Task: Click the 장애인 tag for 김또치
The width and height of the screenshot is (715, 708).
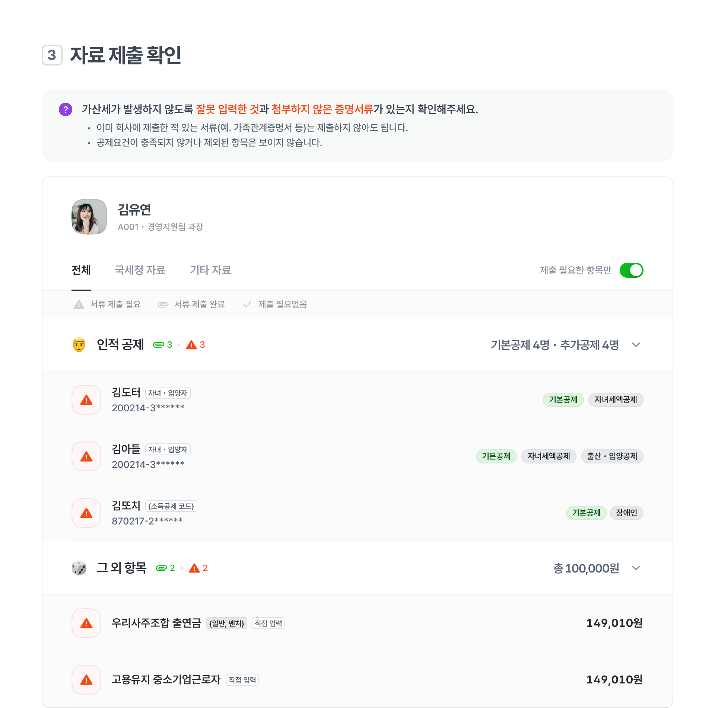Action: coord(626,513)
